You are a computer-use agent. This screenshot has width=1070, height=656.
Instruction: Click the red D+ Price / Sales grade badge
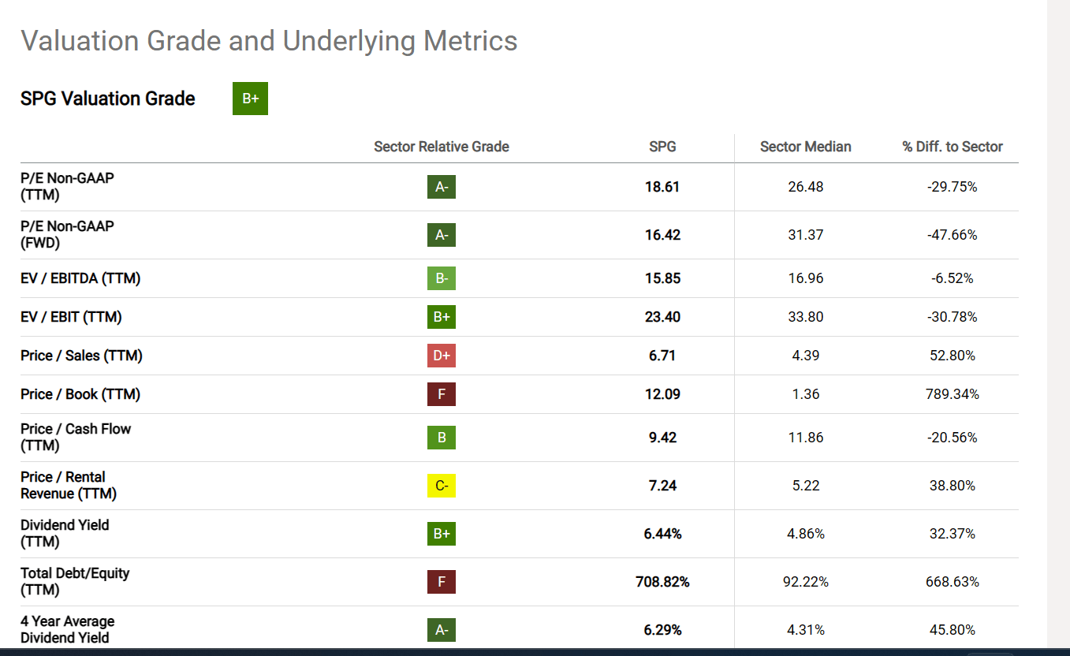[442, 356]
